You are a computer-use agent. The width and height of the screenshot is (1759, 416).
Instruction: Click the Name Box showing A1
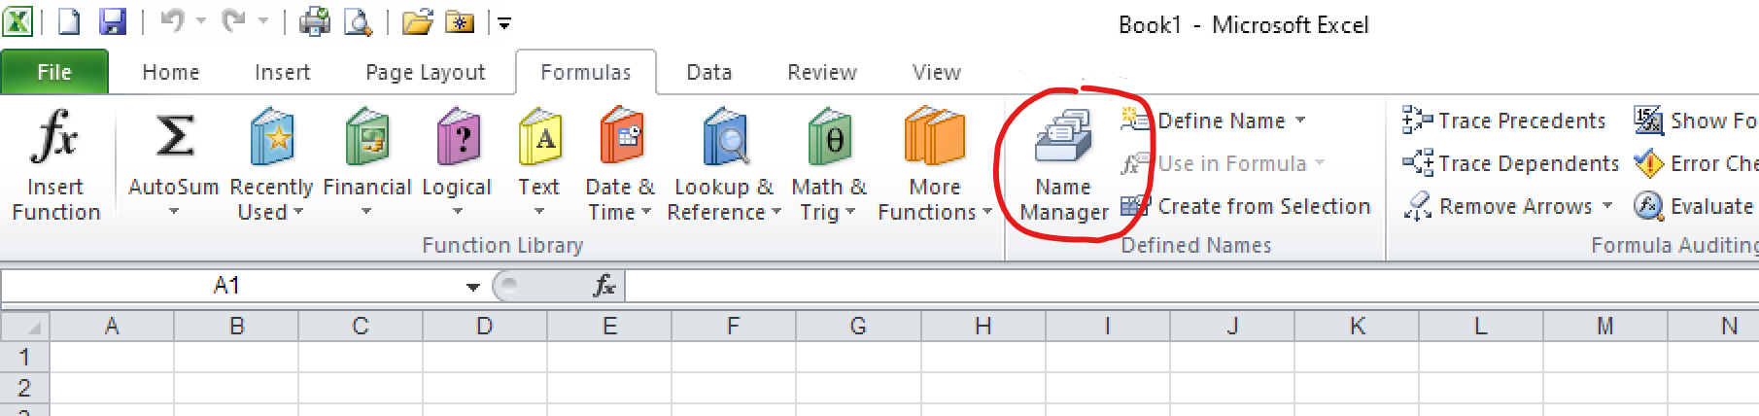pyautogui.click(x=226, y=286)
